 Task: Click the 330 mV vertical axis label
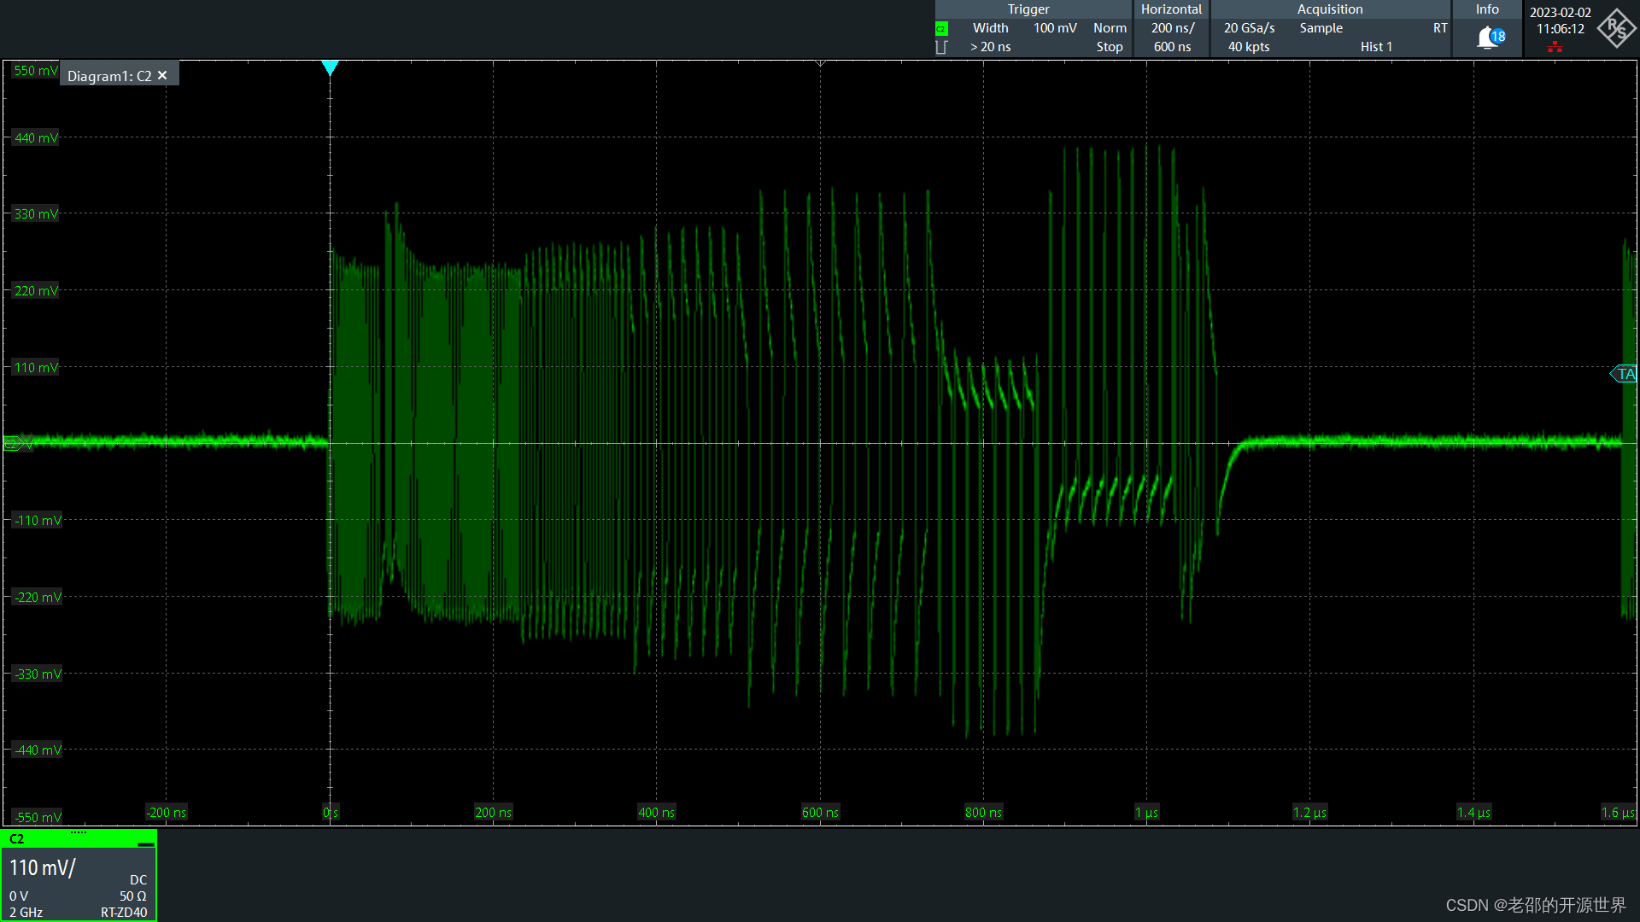(x=36, y=214)
